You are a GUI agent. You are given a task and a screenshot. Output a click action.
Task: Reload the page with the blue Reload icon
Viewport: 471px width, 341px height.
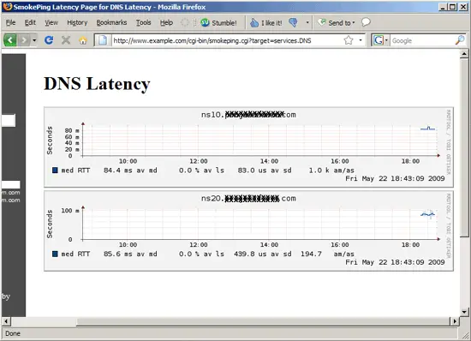point(49,40)
